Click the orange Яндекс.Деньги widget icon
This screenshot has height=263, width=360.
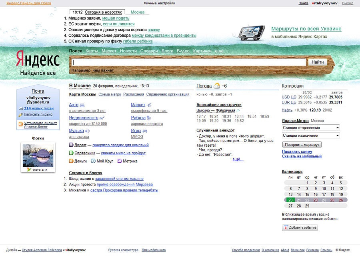click(x=21, y=124)
